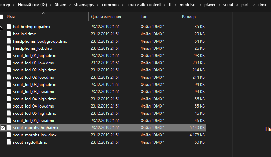
Task: Click the hat_lod.dmx file icon
Action: [x=9, y=34]
